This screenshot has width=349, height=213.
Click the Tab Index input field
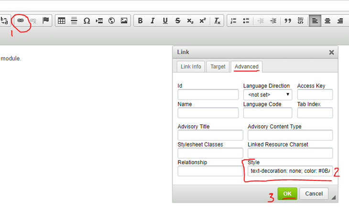pyautogui.click(x=315, y=113)
